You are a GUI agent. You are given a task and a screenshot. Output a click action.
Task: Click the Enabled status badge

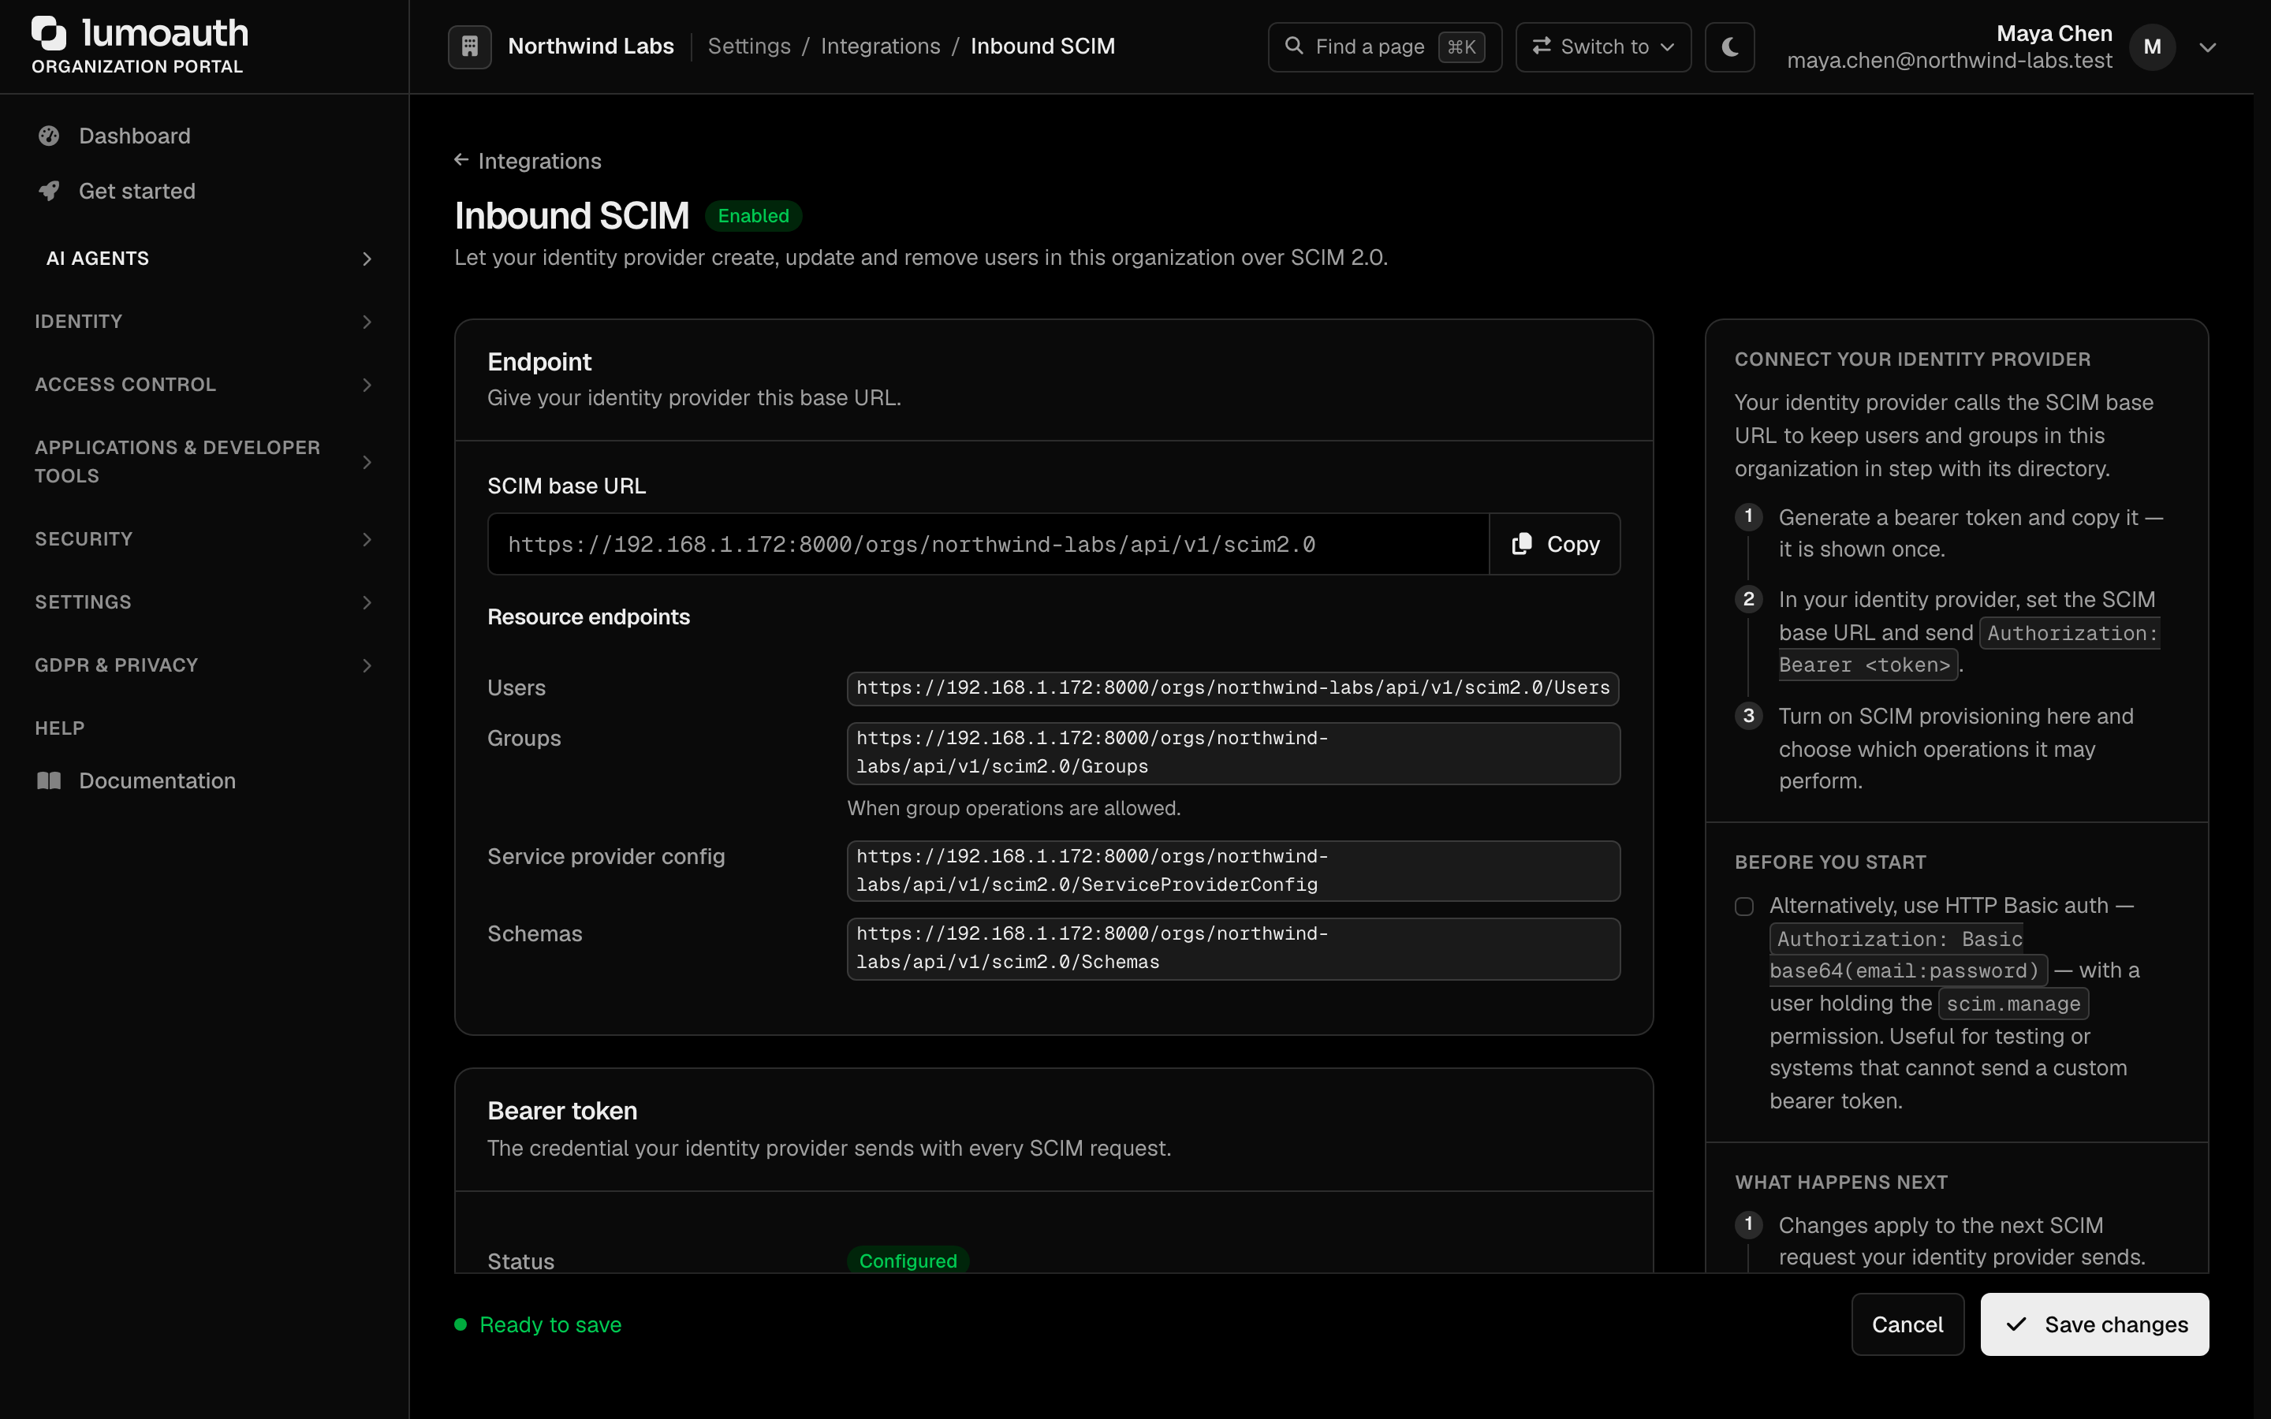[754, 216]
